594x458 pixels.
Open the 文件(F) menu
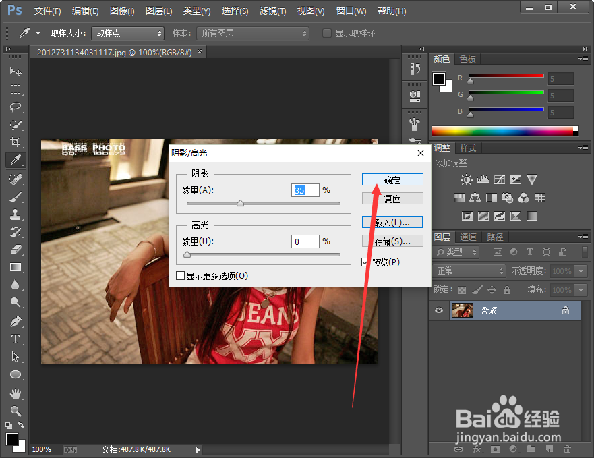pos(47,11)
